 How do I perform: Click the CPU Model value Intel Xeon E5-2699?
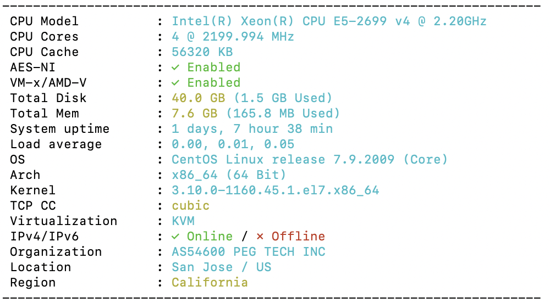[x=329, y=21]
